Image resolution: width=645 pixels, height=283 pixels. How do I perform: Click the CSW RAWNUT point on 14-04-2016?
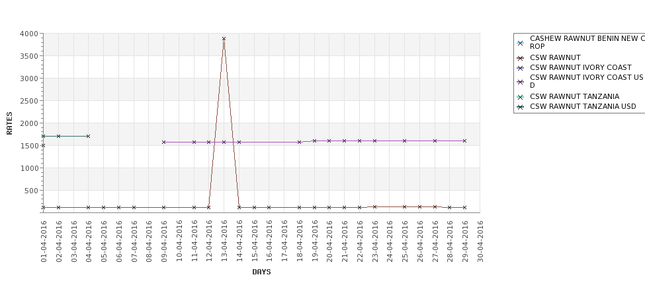pyautogui.click(x=239, y=208)
